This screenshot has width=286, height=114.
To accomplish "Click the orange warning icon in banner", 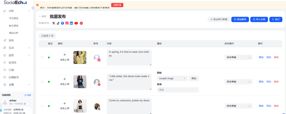I will [x=37, y=5].
